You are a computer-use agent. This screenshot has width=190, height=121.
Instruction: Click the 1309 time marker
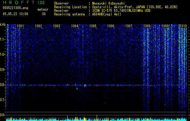click(x=165, y=26)
